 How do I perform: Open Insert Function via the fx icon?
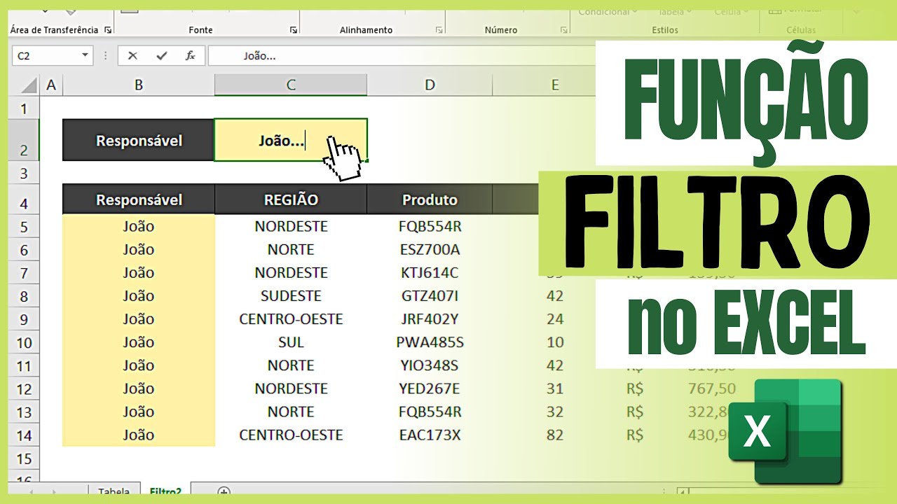pos(190,56)
